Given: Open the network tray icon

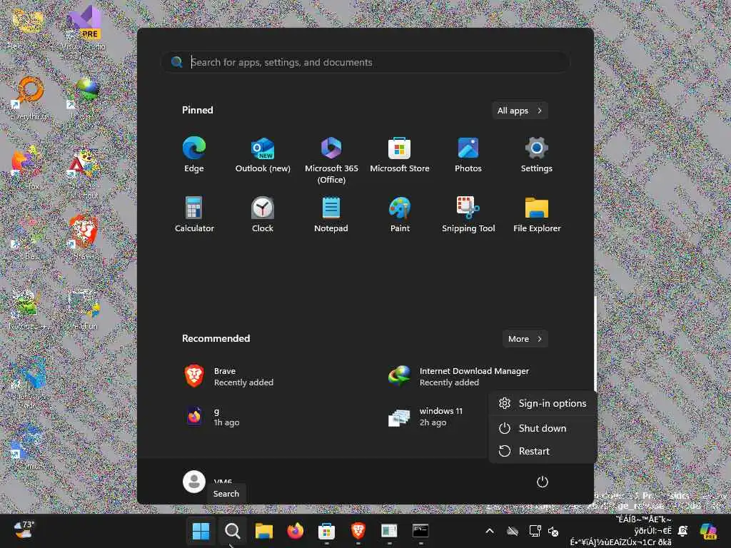Looking at the screenshot, I should (535, 531).
